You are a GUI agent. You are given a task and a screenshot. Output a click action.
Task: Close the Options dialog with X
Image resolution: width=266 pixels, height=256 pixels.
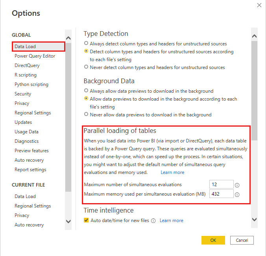click(x=259, y=5)
